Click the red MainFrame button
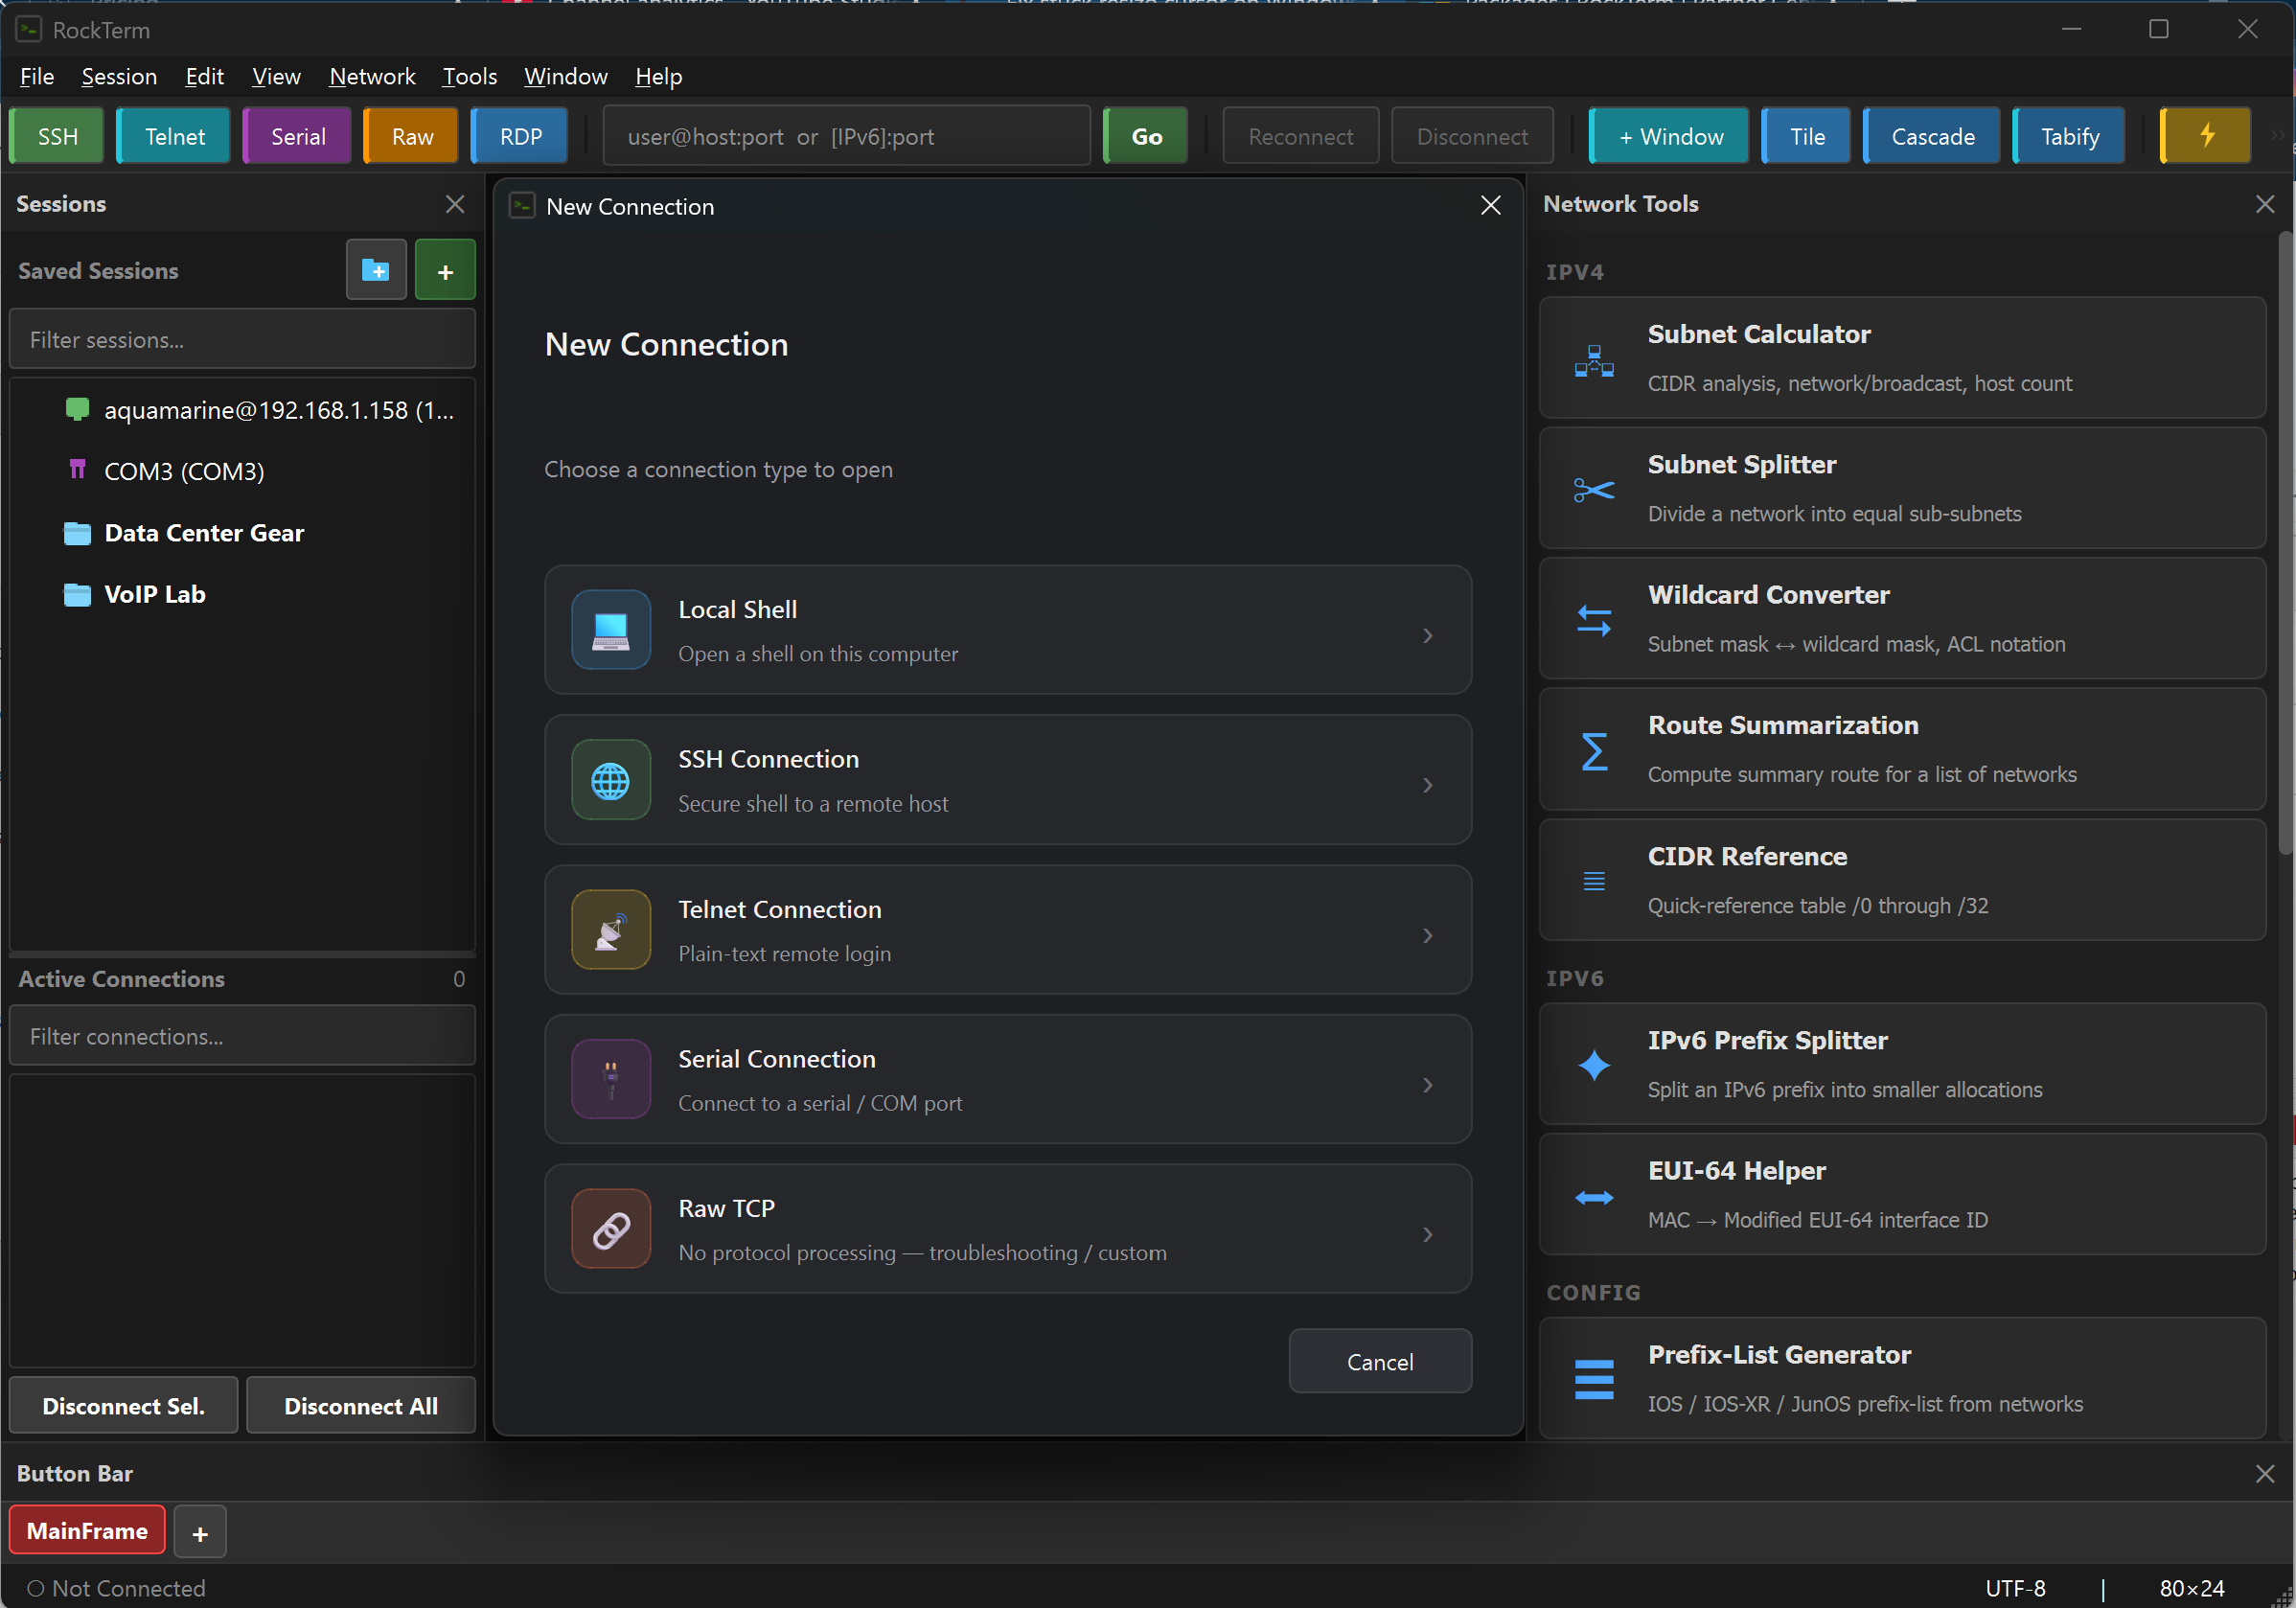 click(x=87, y=1530)
